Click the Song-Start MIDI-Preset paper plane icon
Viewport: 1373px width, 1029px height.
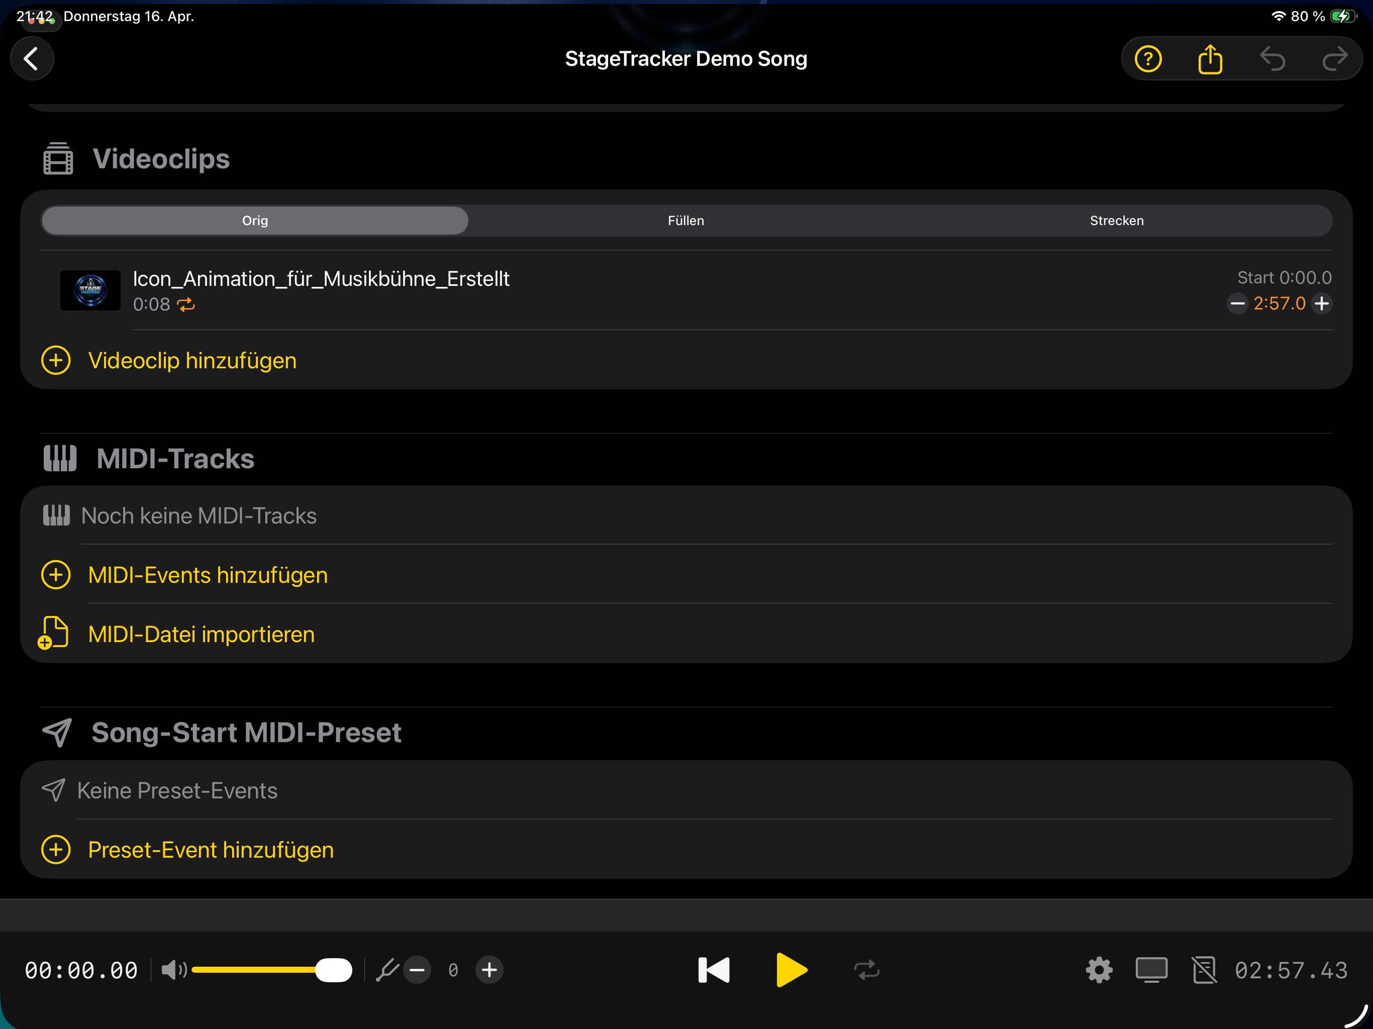57,733
